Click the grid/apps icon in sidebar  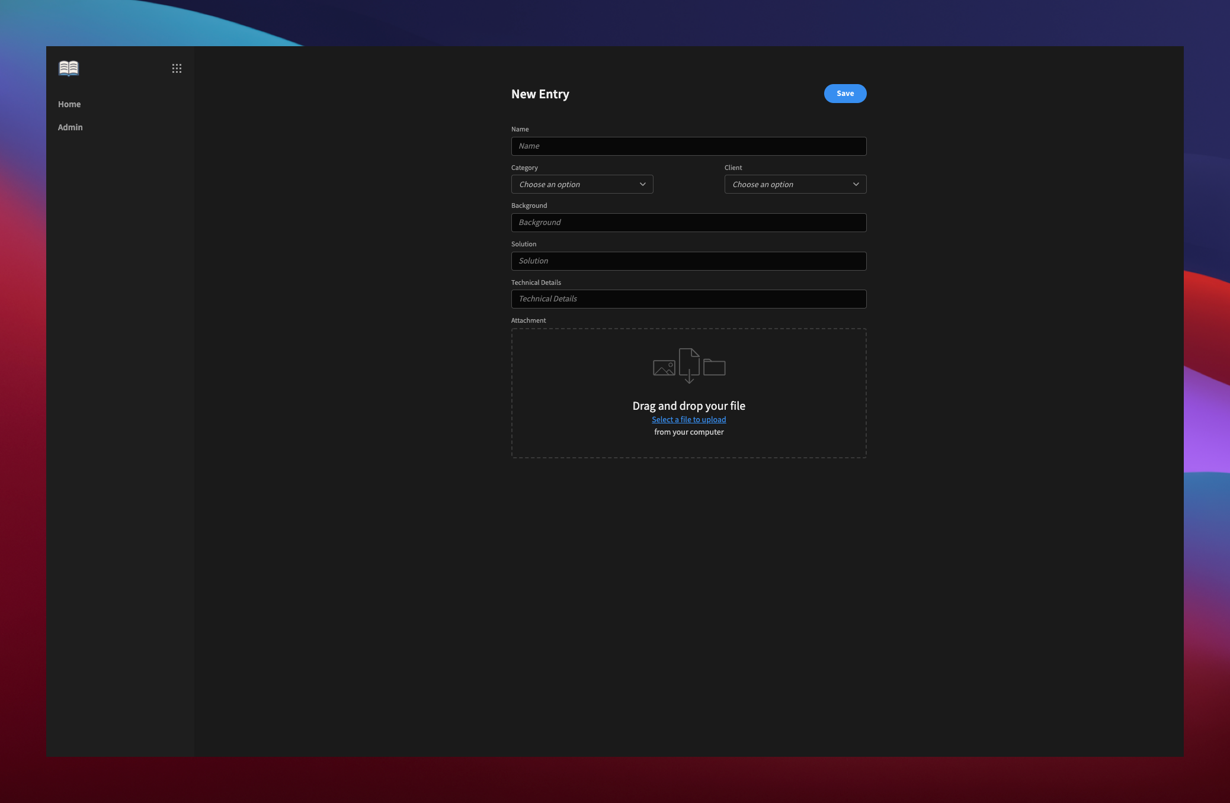tap(177, 68)
